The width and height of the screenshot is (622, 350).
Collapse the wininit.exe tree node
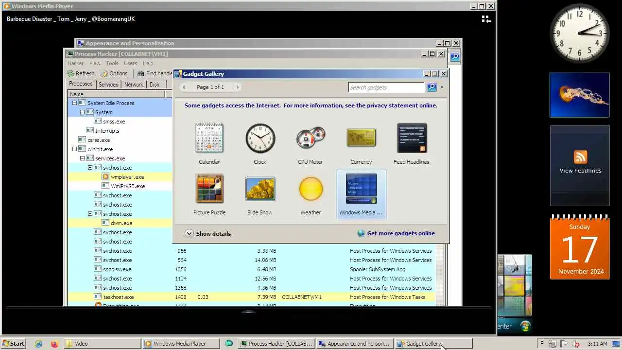[74, 149]
